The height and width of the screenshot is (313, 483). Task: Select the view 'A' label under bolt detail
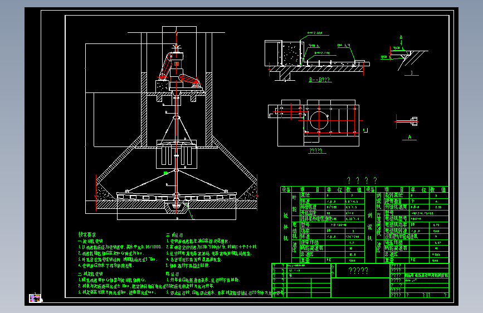tap(409, 137)
